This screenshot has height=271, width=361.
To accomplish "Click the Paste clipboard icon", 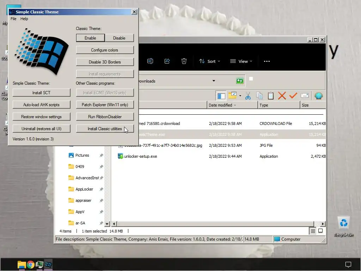I will [x=271, y=96].
